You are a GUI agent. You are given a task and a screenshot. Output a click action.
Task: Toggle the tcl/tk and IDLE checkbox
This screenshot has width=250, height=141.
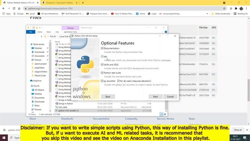102,65
